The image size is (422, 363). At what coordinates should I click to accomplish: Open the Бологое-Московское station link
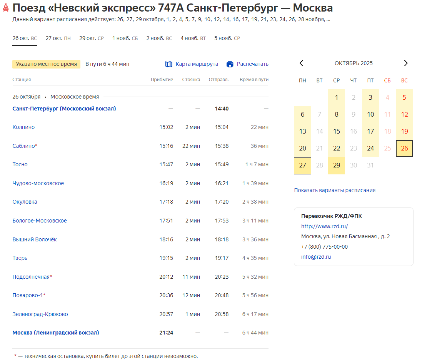coord(40,221)
